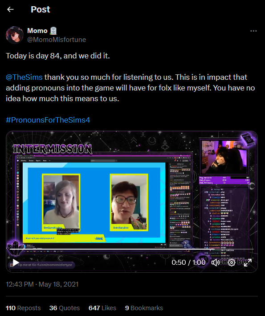This screenshot has height=316, width=265.
Task: Mute the video using speaker icon
Action: pos(215,263)
